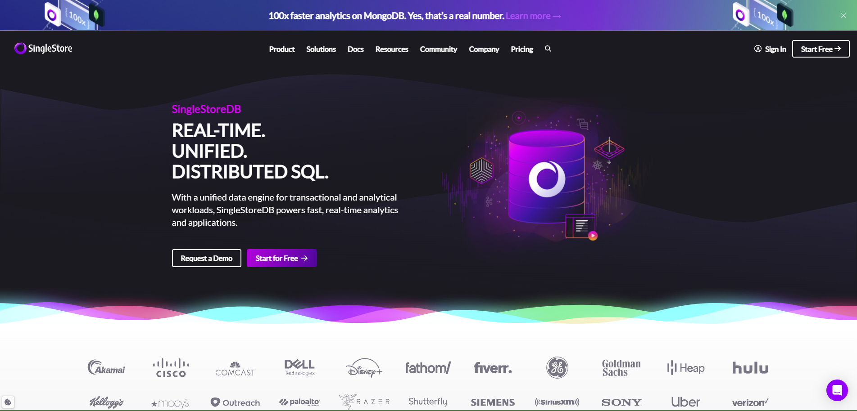Open the search magnifier icon

click(x=548, y=49)
